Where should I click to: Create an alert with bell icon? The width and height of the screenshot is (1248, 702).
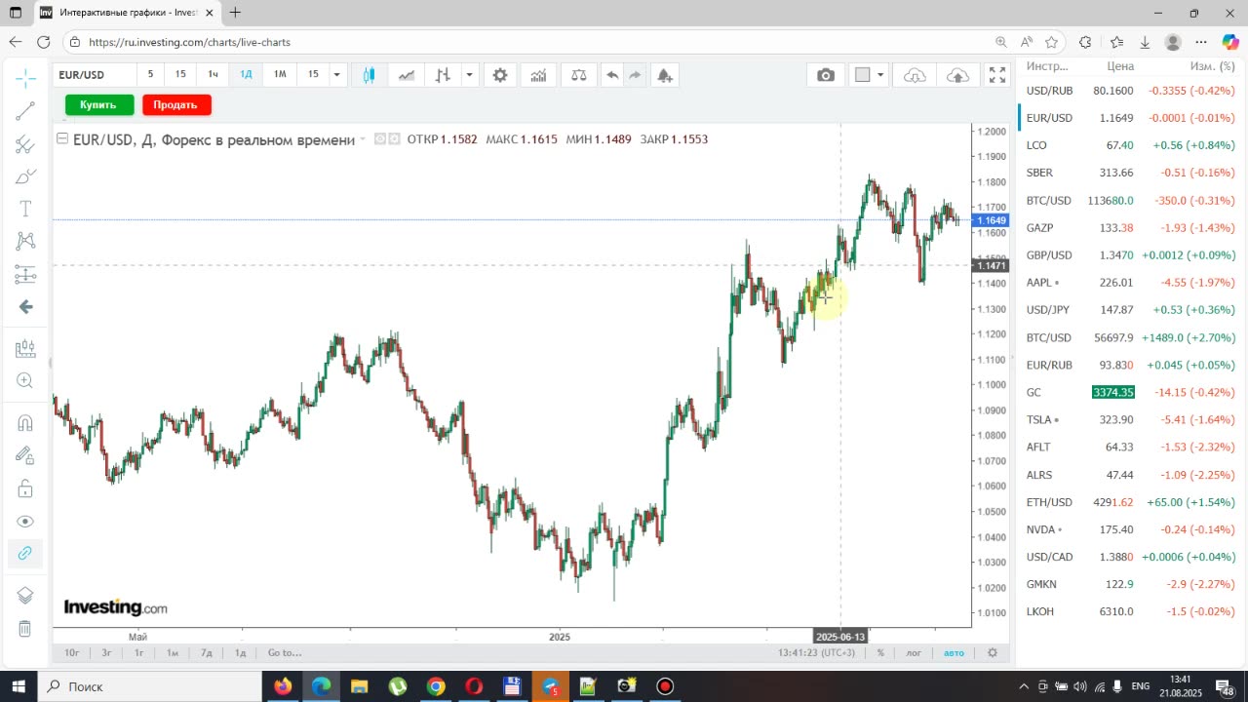665,75
